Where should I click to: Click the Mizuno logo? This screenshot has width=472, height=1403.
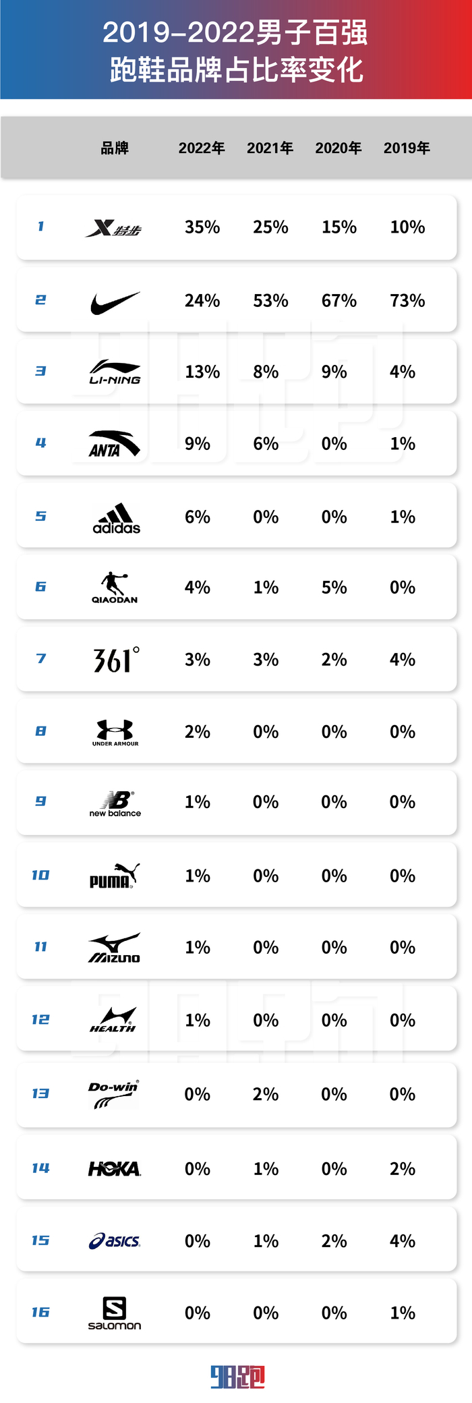(115, 948)
